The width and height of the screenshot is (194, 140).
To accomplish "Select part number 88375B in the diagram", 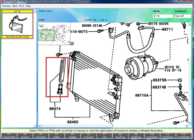I will coord(160,80).
